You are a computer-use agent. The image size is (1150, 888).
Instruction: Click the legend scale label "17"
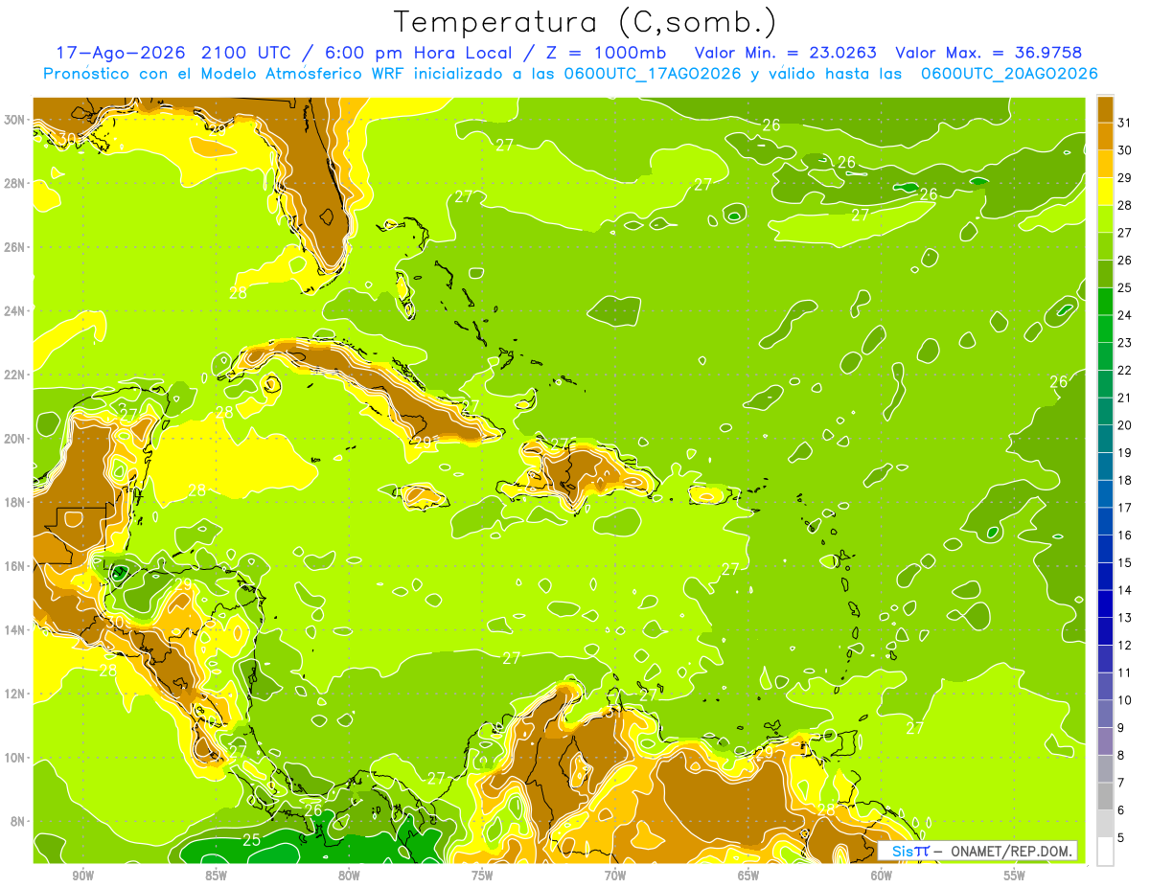1125,508
